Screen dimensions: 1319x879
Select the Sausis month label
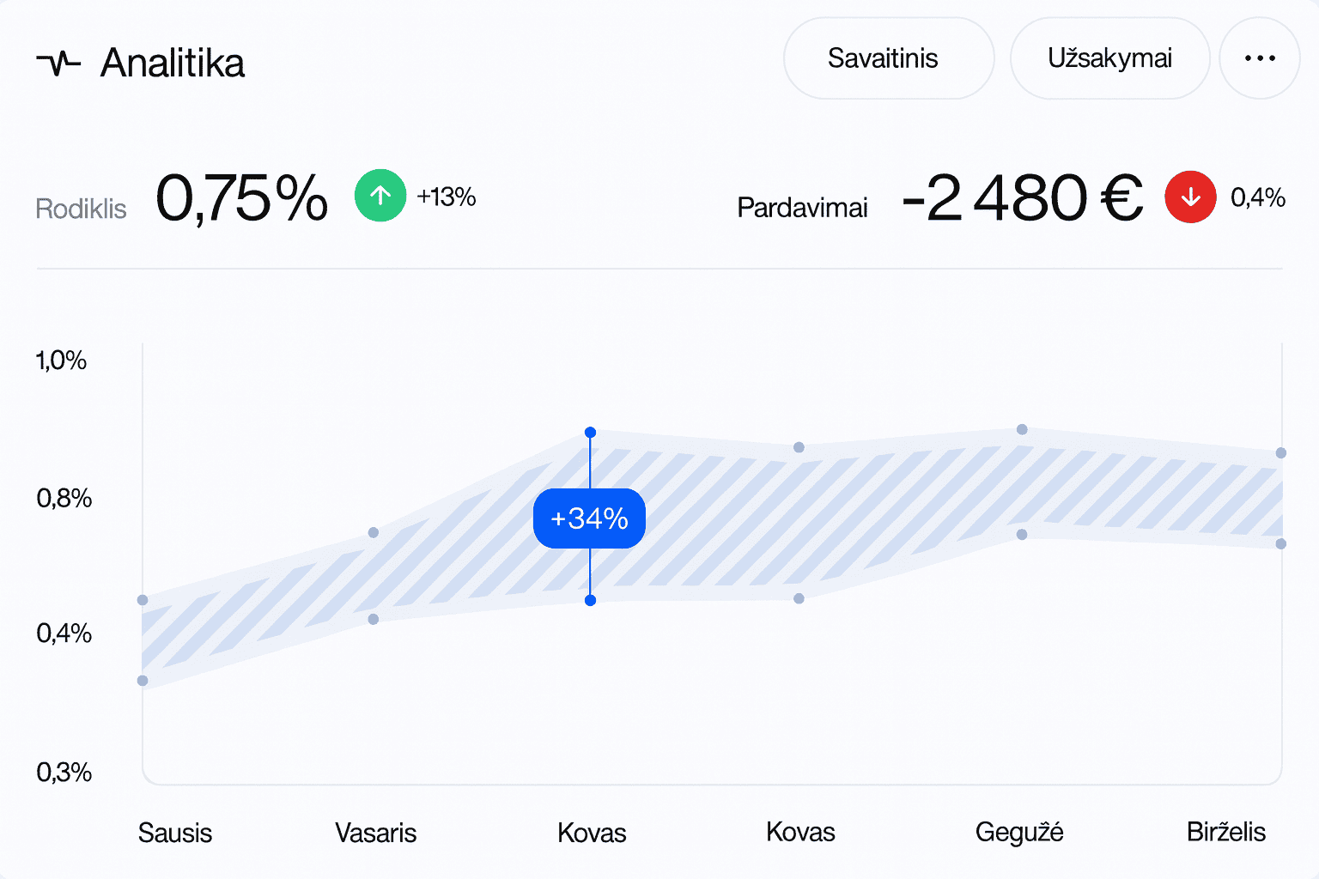175,833
